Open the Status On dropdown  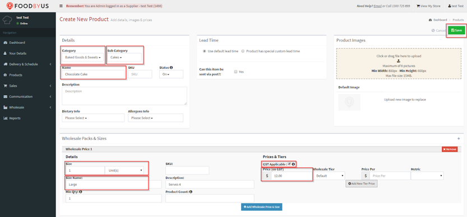(171, 74)
